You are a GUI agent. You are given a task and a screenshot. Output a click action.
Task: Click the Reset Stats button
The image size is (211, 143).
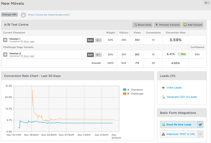click(x=142, y=25)
